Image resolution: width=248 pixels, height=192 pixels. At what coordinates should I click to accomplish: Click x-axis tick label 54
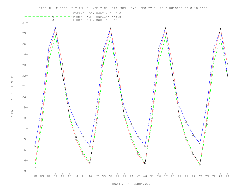coord(159,176)
